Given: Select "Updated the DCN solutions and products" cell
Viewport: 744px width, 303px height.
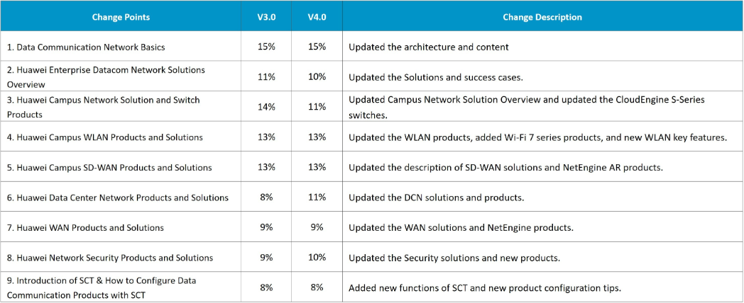Looking at the screenshot, I should pyautogui.click(x=436, y=198).
